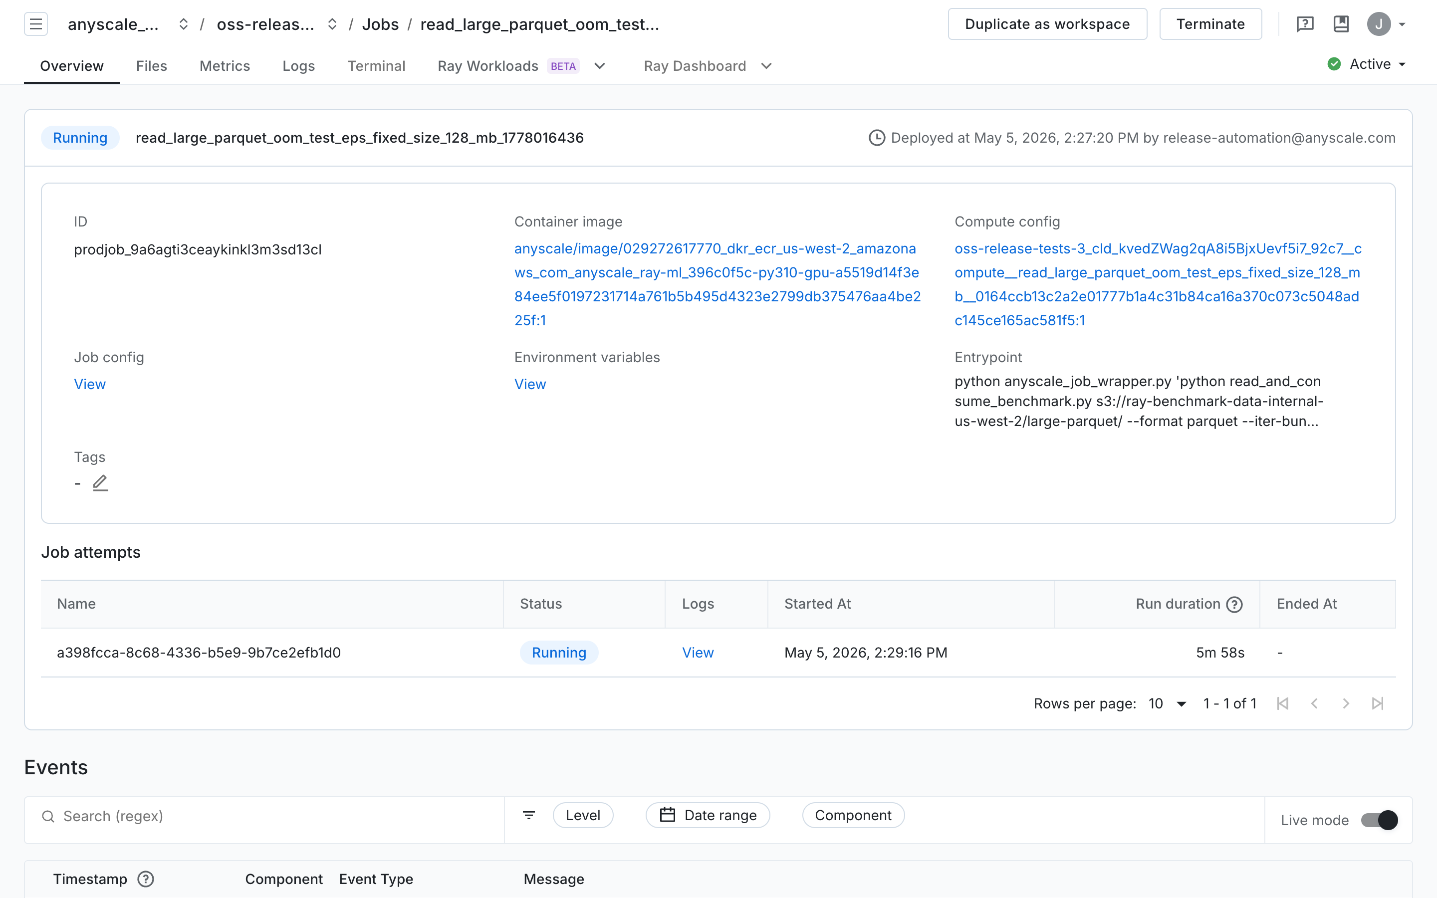Screen dimensions: 1437x898
Task: Go to the first page of attempts
Action: point(1283,703)
